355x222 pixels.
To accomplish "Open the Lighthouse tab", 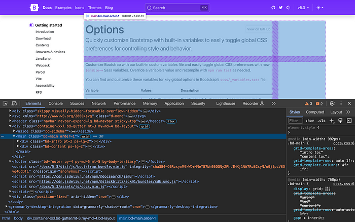I will tap(226, 103).
